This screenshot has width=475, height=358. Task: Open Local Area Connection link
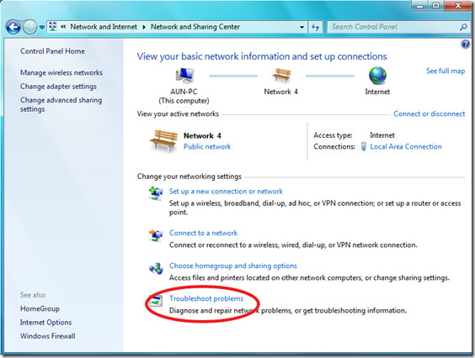(406, 146)
